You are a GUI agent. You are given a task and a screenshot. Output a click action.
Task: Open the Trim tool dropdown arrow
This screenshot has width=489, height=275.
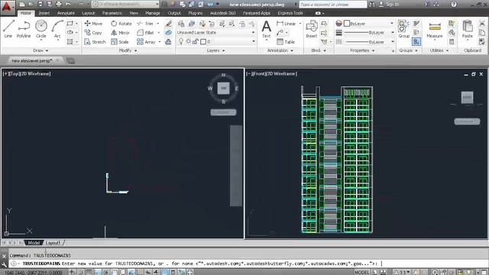[x=158, y=24]
